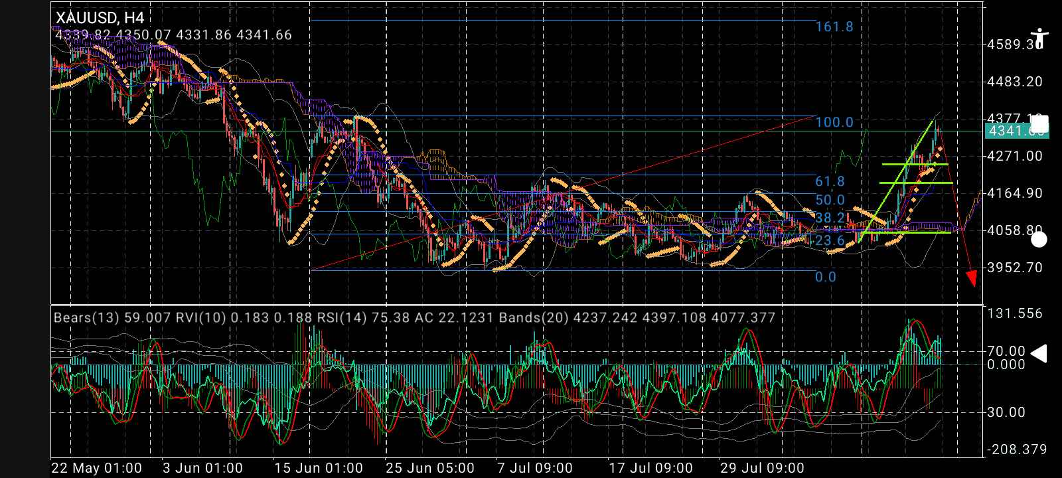
Task: Tap the 17 Jul 09:00 time label
Action: click(x=651, y=468)
